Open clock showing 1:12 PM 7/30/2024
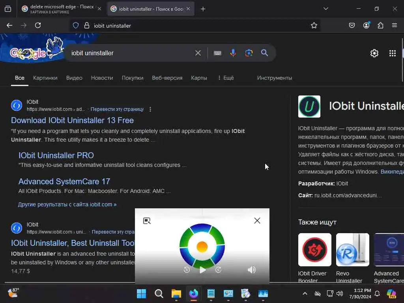 point(360,294)
